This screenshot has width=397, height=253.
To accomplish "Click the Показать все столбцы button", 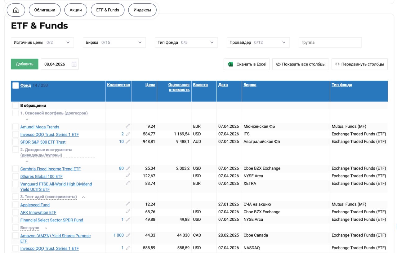I will click(300, 64).
